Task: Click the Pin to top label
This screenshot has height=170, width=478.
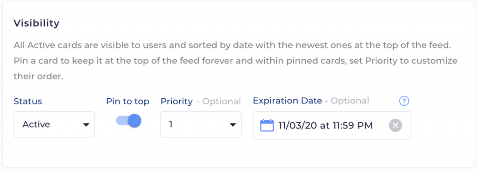Action: [128, 102]
